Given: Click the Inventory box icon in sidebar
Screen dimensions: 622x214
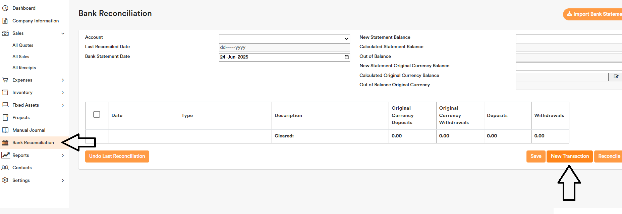Looking at the screenshot, I should (x=5, y=92).
